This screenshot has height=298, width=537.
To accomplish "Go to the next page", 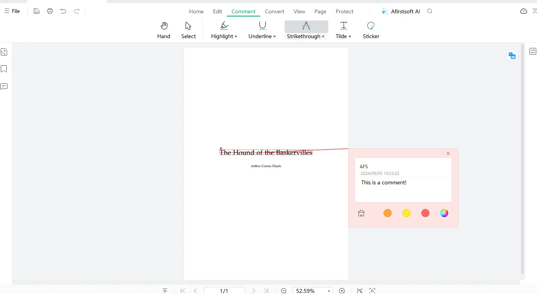I will [254, 291].
